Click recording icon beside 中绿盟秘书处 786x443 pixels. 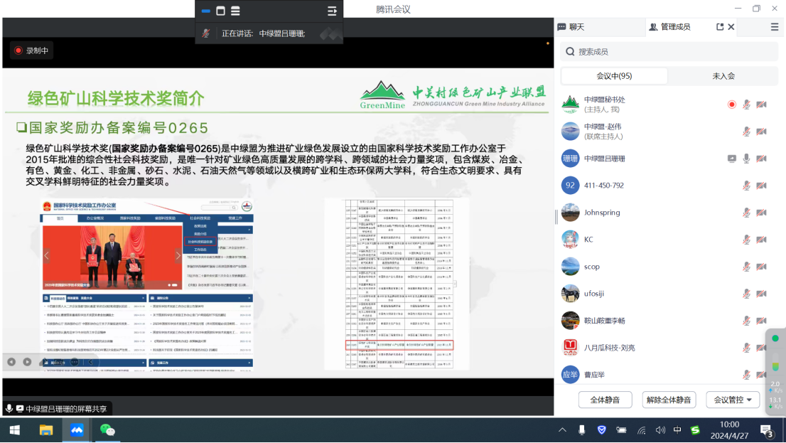point(732,105)
